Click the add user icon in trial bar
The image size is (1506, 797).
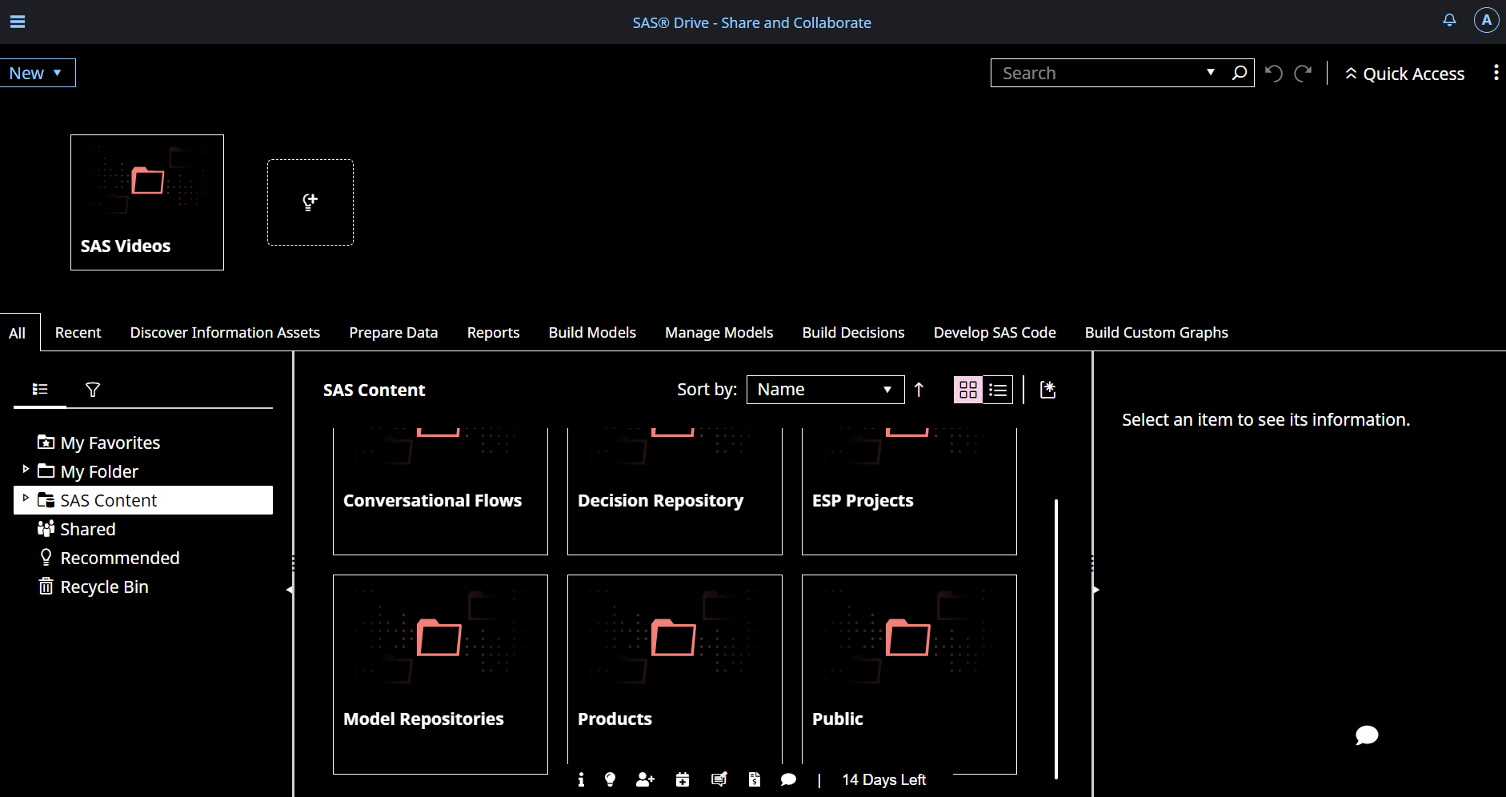645,779
